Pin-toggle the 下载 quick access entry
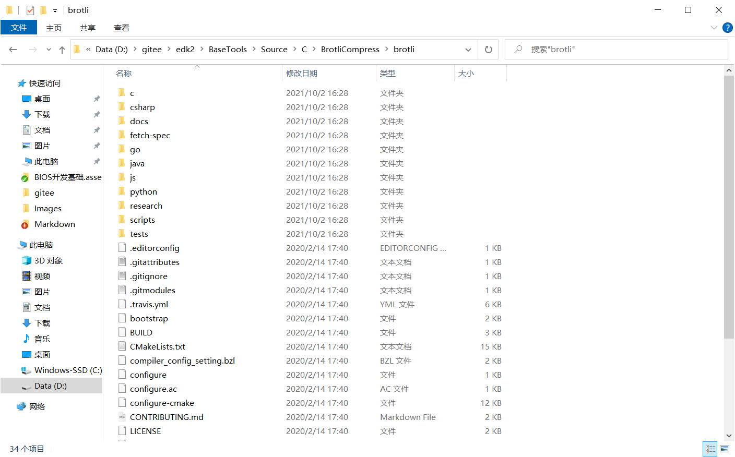Image resolution: width=735 pixels, height=457 pixels. coord(97,114)
